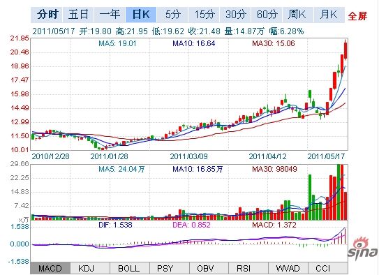Choose the 30分 interval tab
The image size is (379, 275).
[x=235, y=15]
